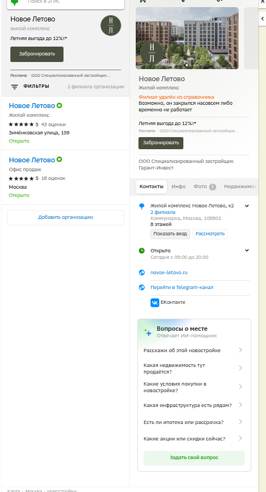266x492 pixels.
Task: Click the globe icon beside Telegram-канал
Action: tap(142, 287)
